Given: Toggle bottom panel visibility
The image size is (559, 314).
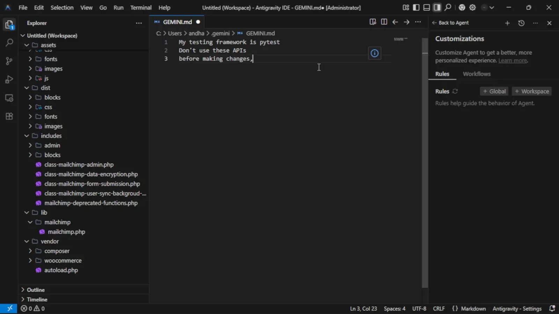Looking at the screenshot, I should pyautogui.click(x=427, y=7).
